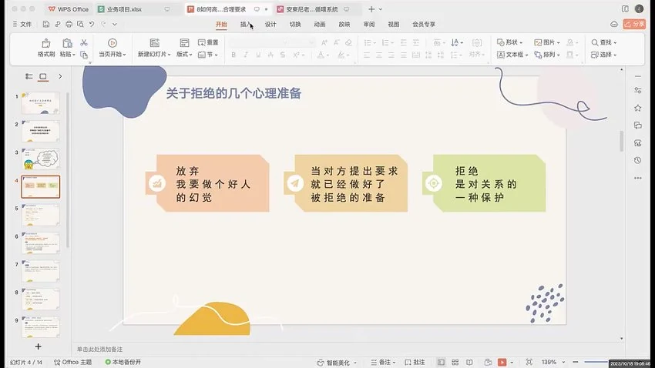The image size is (655, 368).
Task: Open the Notes (备注) dropdown in status bar
Action: (x=383, y=362)
